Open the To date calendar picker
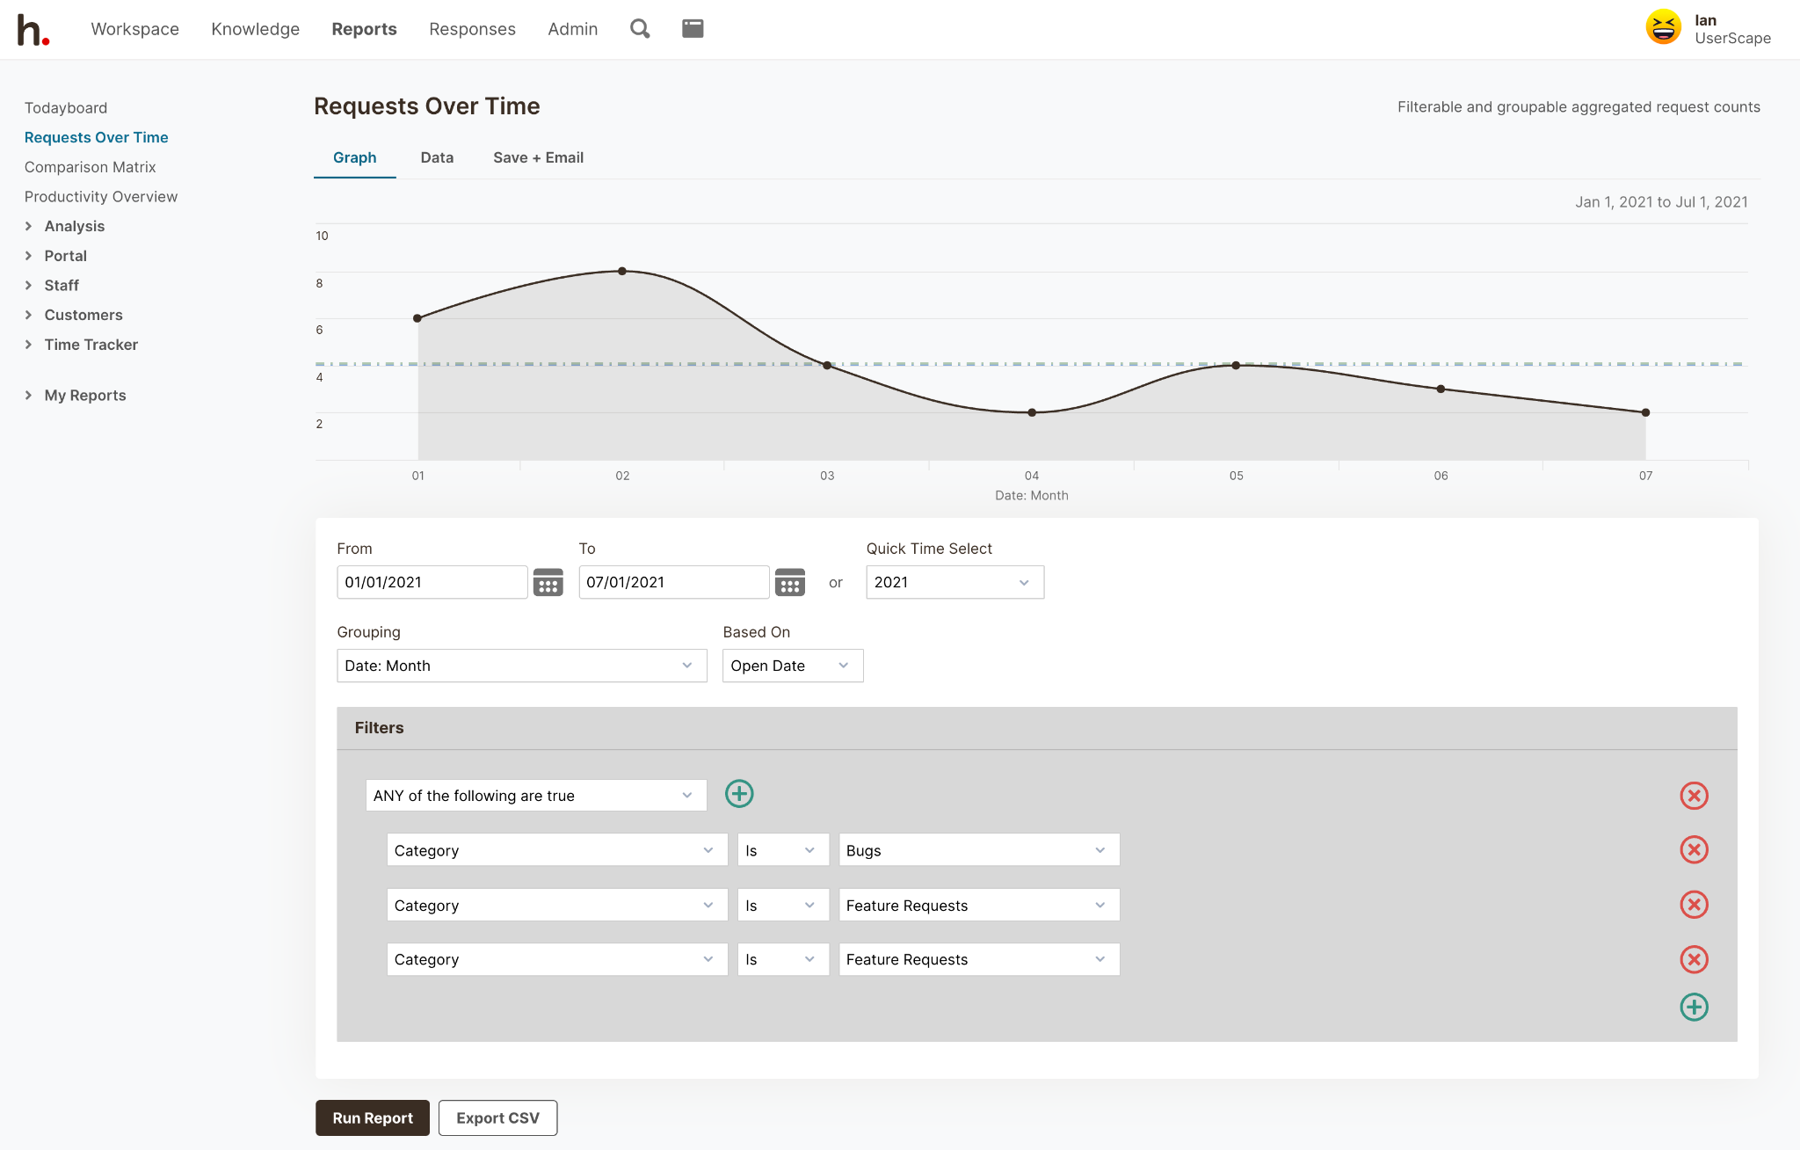 [x=790, y=582]
